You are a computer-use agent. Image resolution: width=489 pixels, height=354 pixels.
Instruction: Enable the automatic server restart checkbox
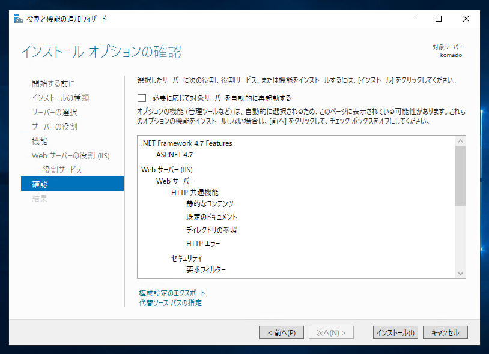[142, 98]
